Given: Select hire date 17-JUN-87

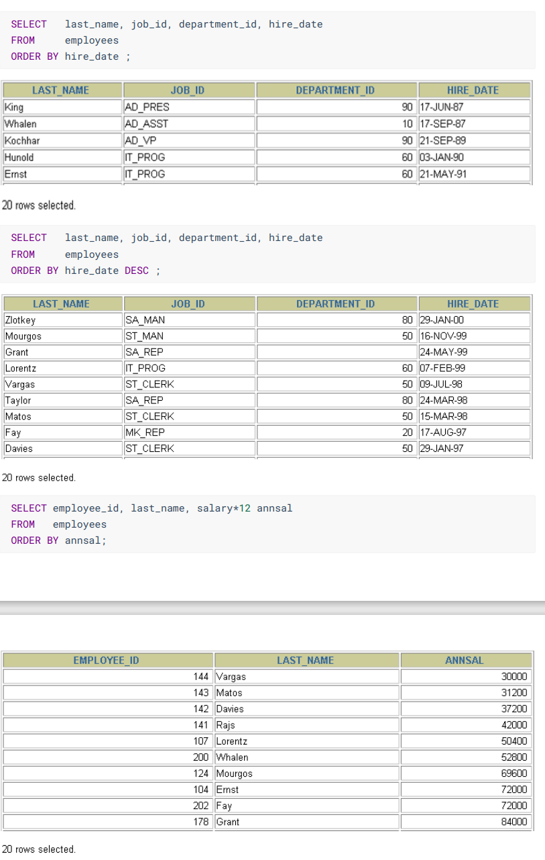Looking at the screenshot, I should (x=474, y=107).
